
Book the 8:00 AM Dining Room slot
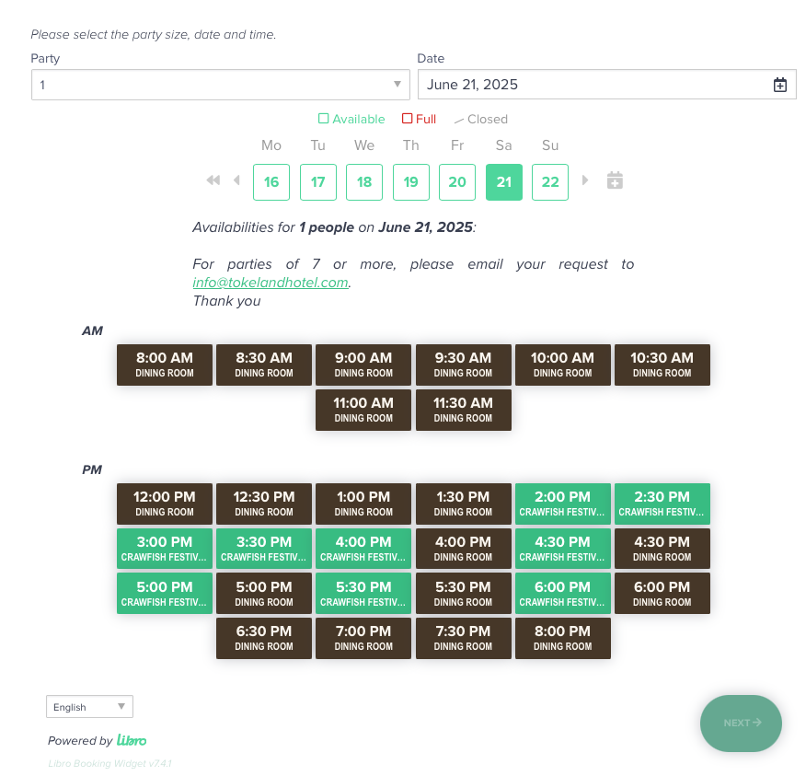[x=165, y=365]
